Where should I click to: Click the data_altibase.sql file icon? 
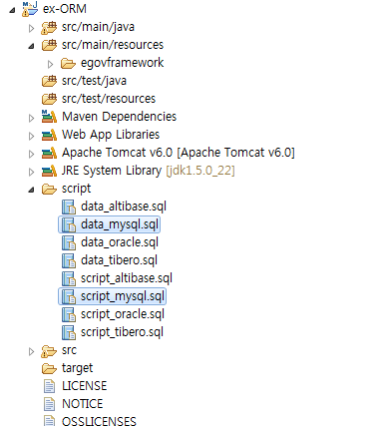[x=69, y=207]
